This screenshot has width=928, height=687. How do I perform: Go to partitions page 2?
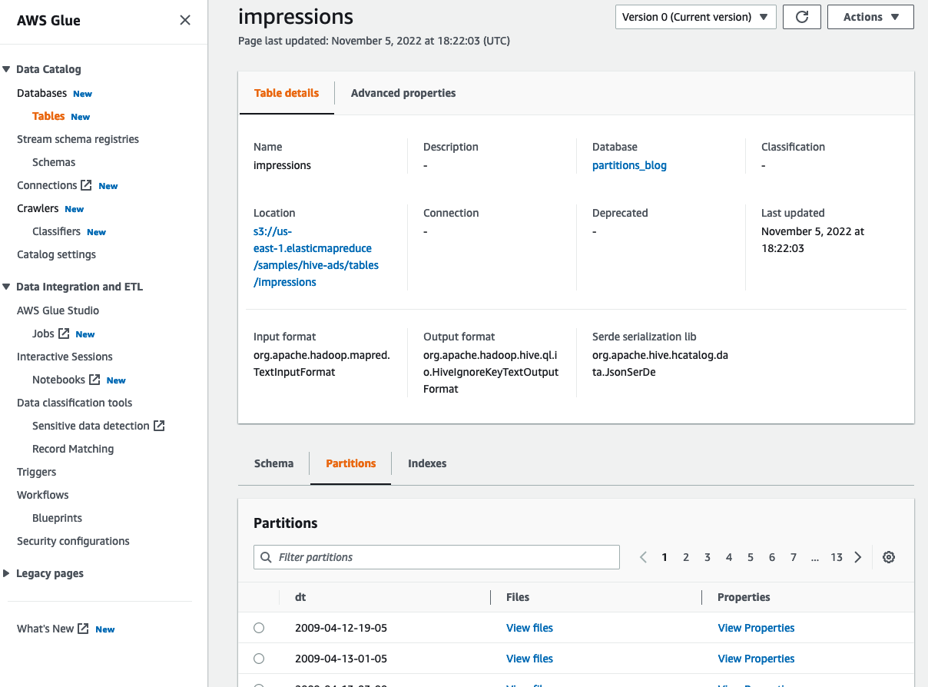coord(686,557)
